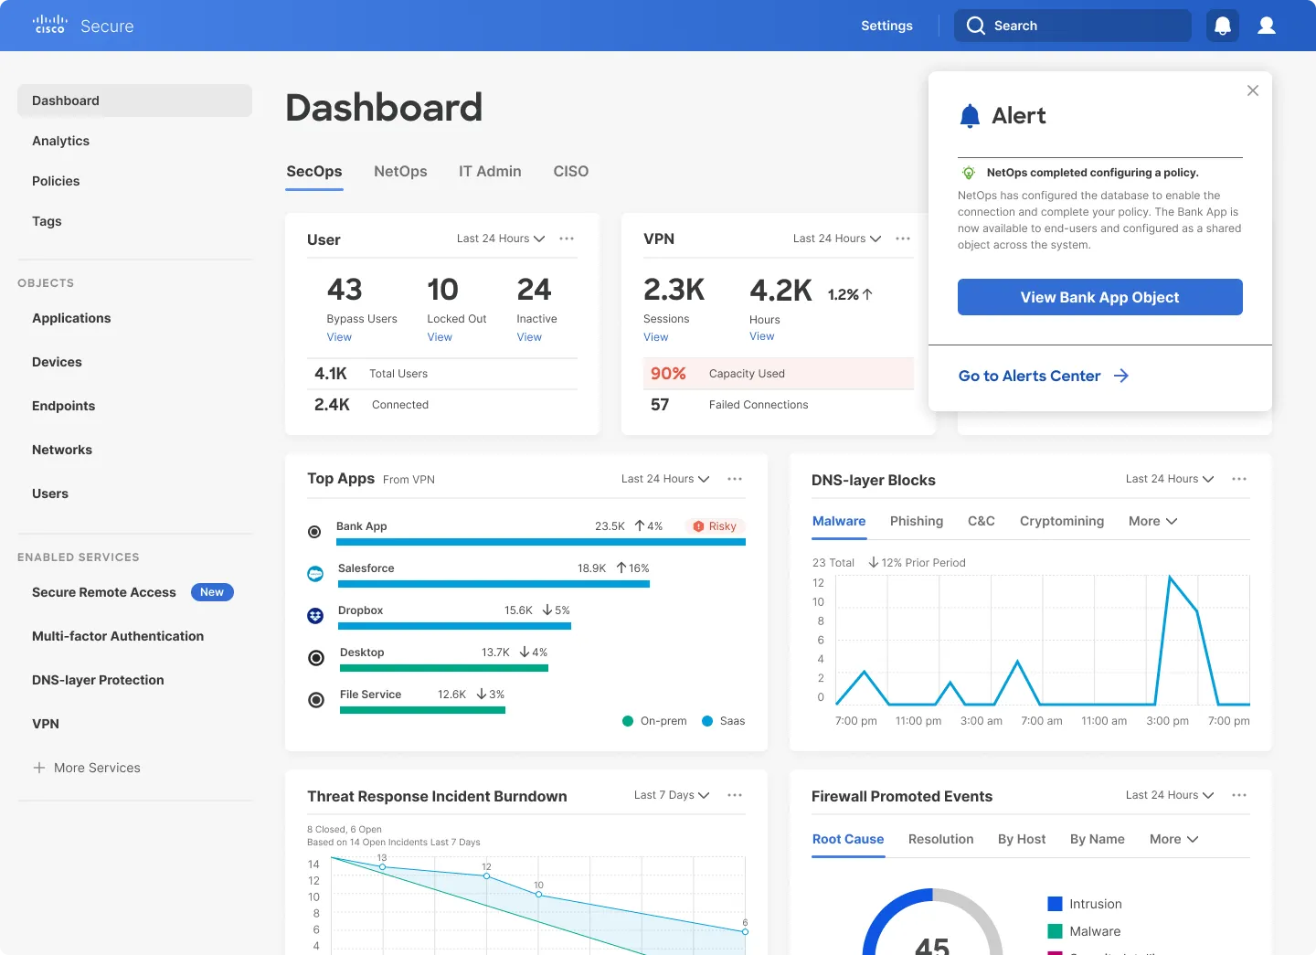
Task: Expand VPN card Last 24 Hours dropdown
Action: 837,239
